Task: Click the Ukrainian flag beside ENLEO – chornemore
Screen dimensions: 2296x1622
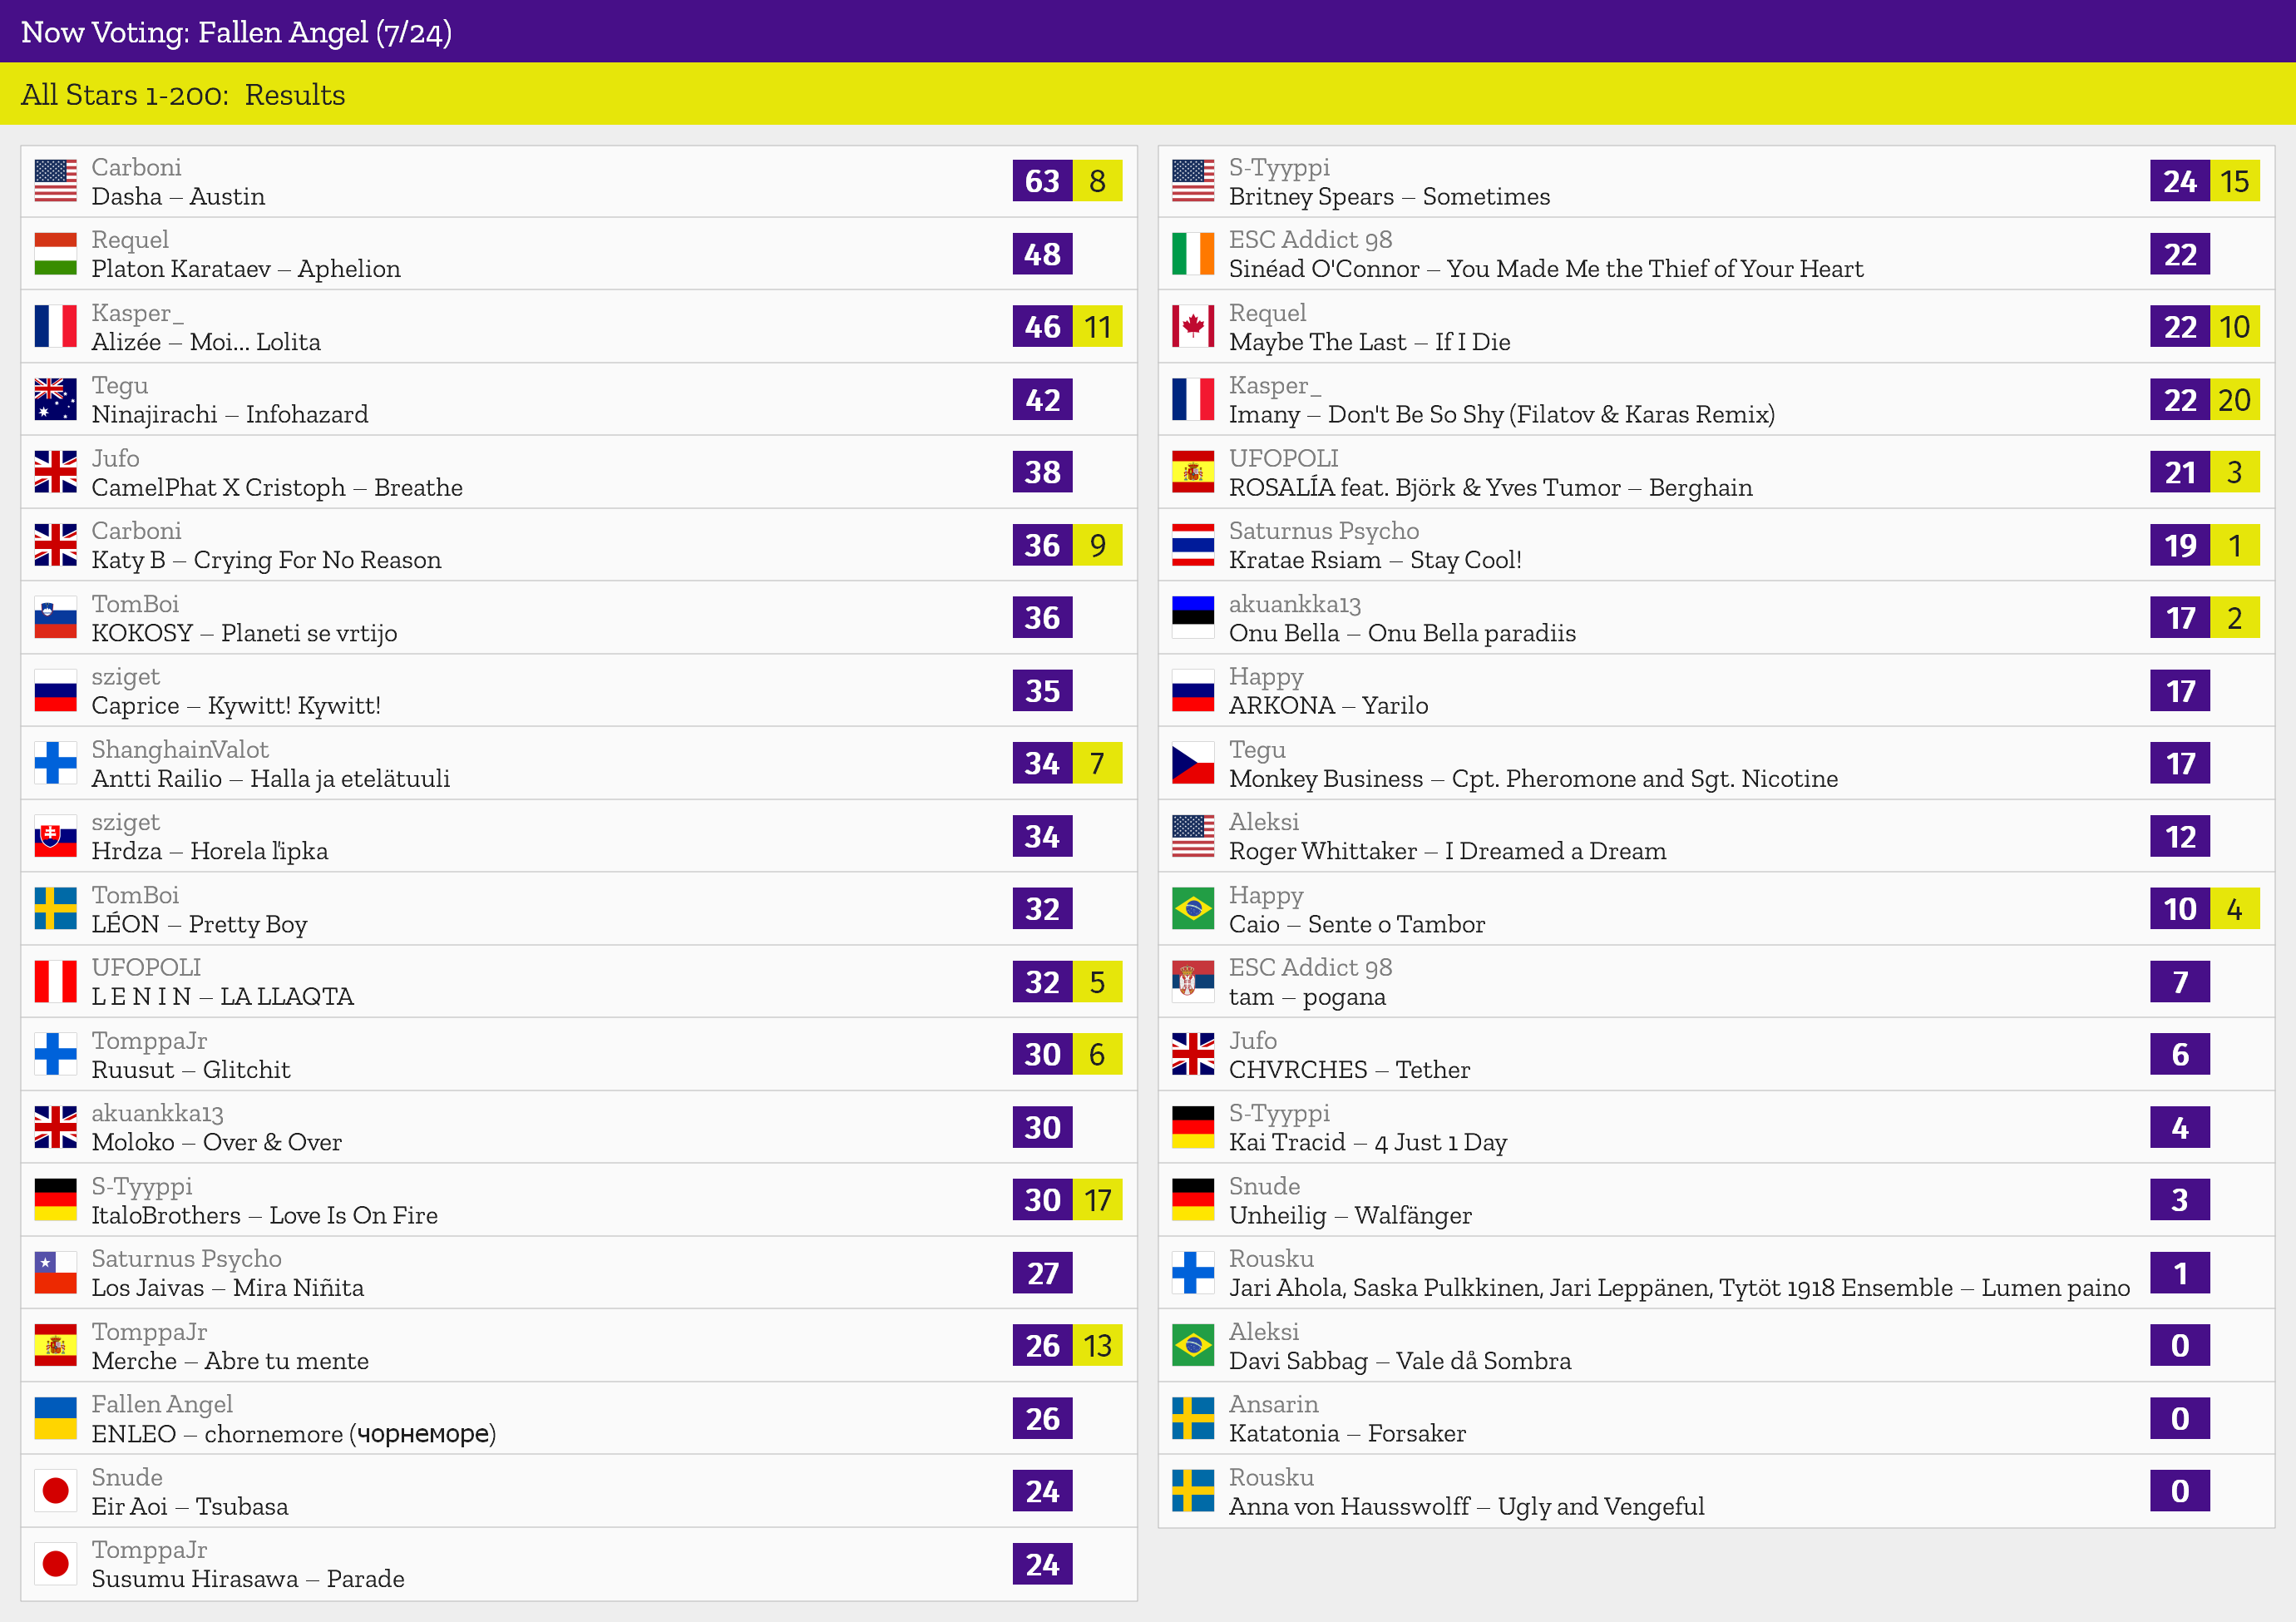Action: coord(55,1418)
